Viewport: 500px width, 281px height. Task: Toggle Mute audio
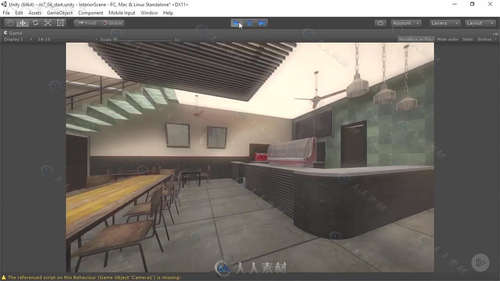[x=448, y=39]
